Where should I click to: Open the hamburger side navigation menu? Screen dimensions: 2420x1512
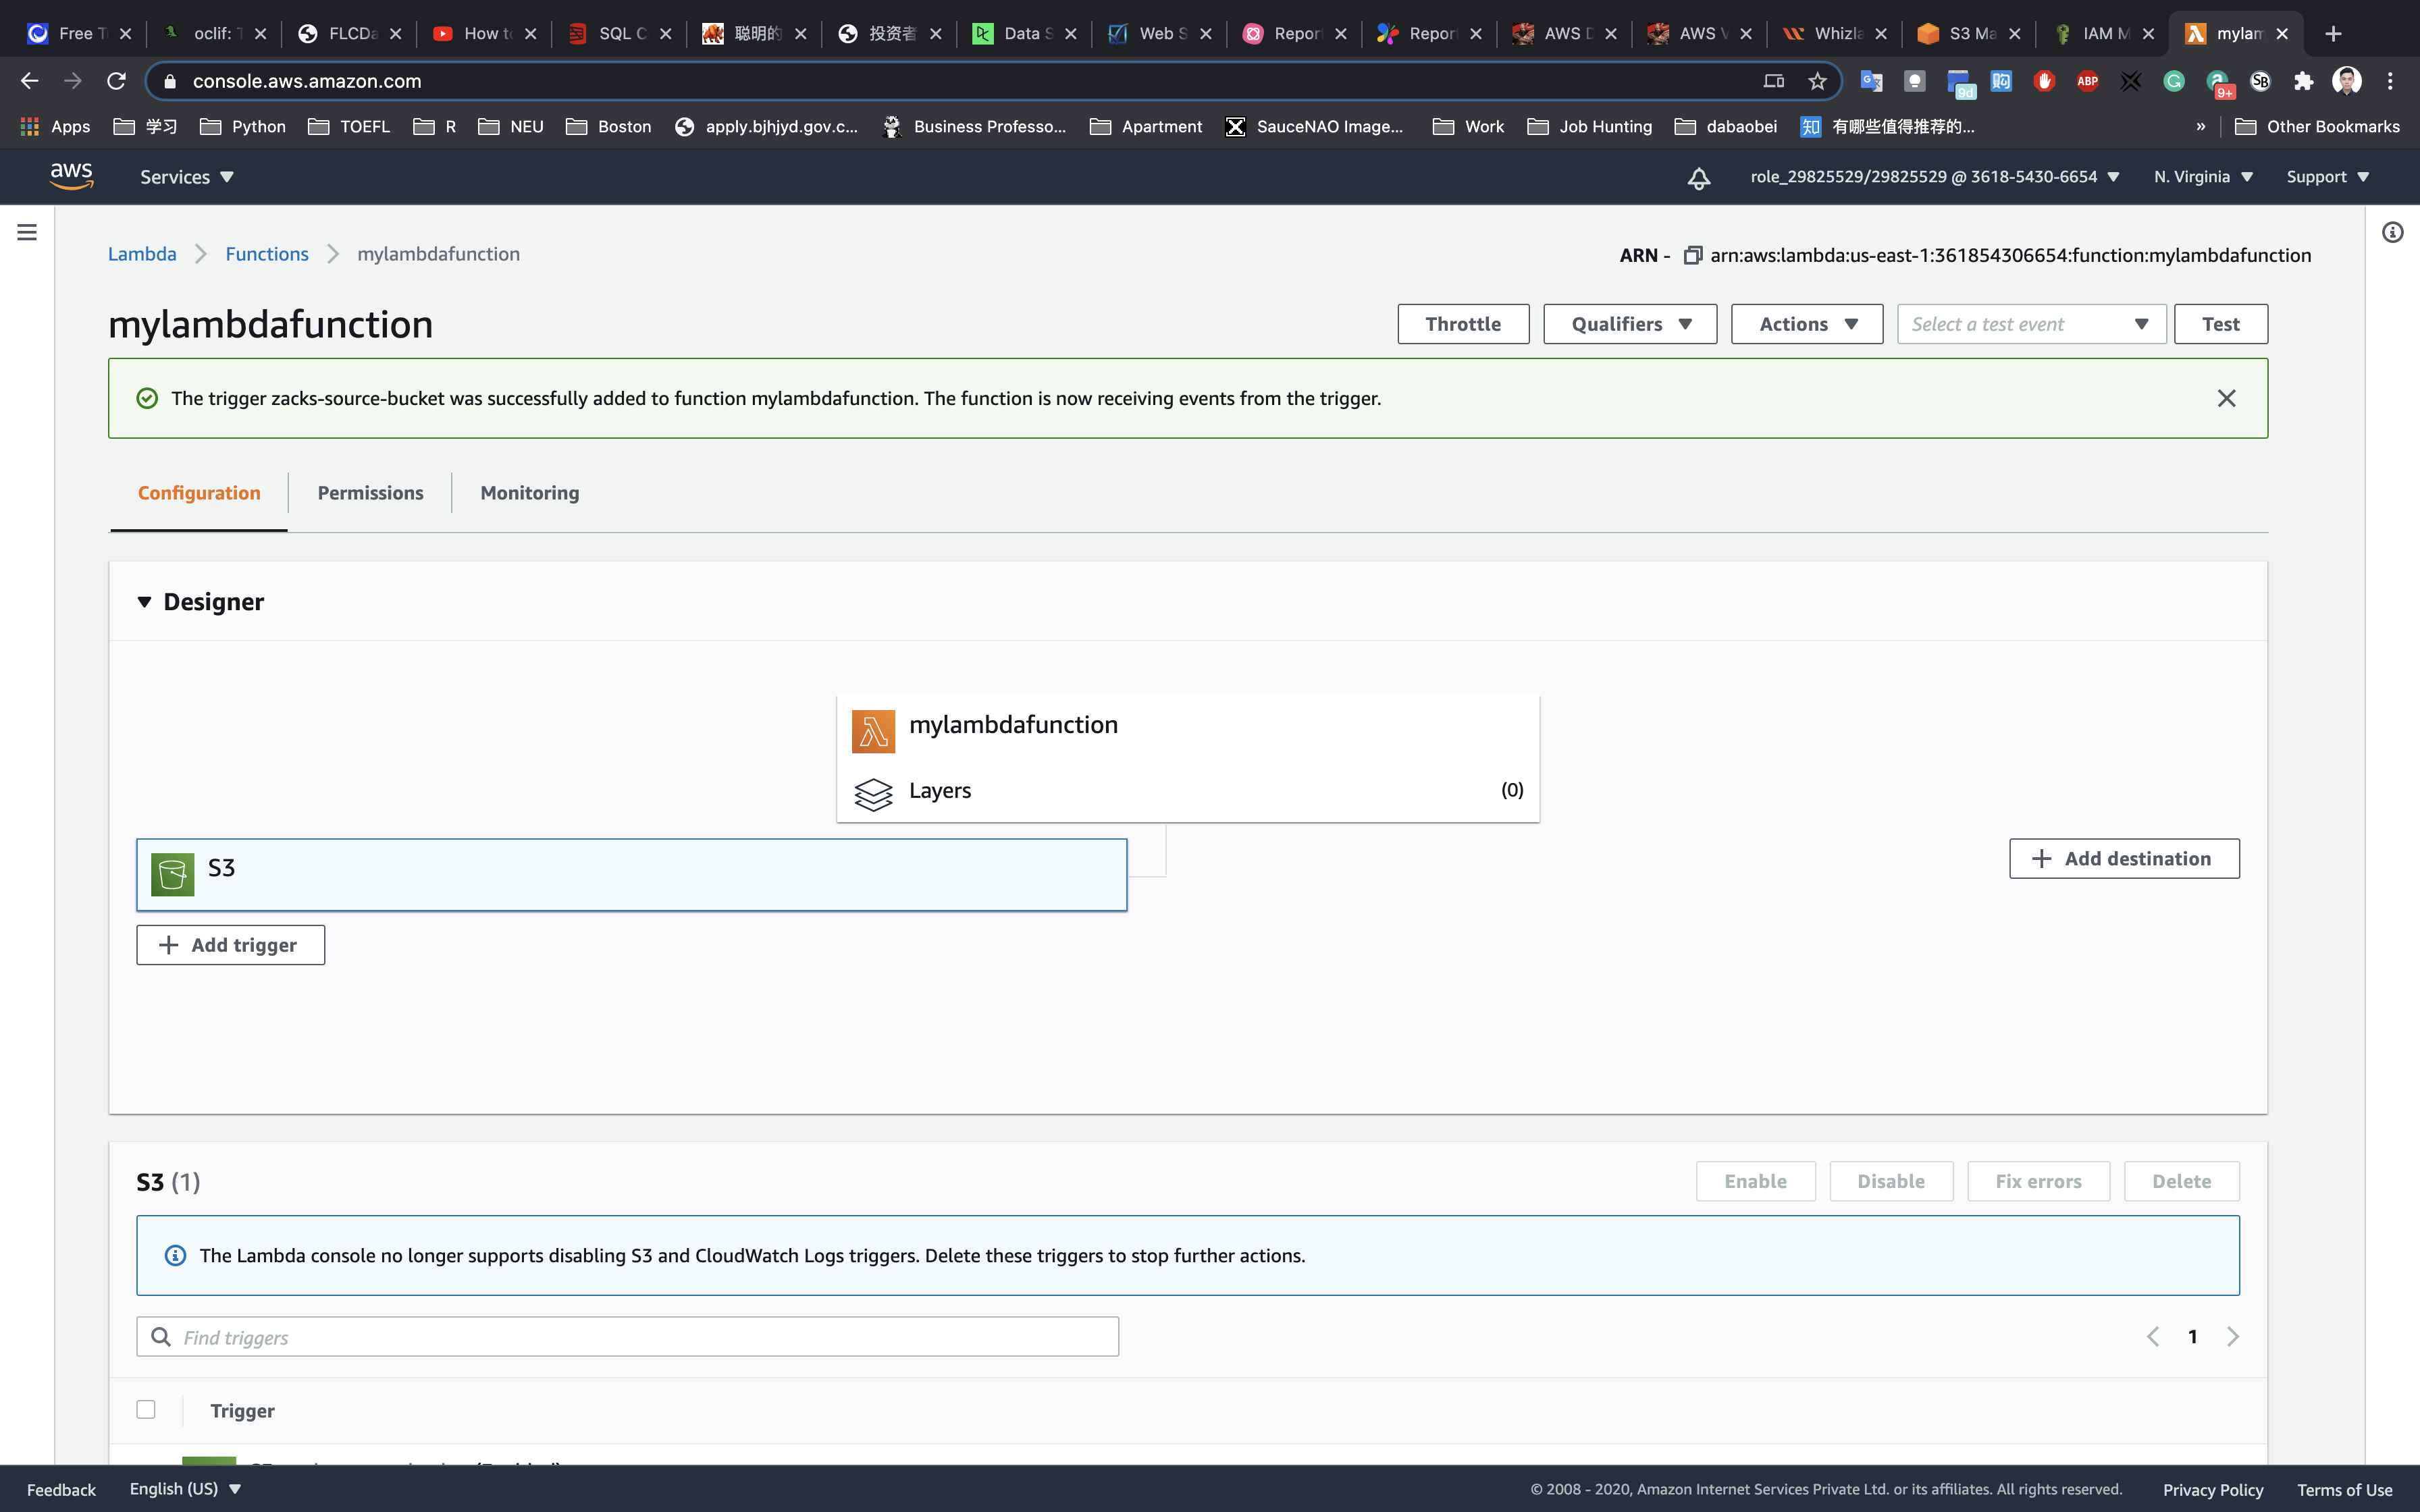[27, 232]
